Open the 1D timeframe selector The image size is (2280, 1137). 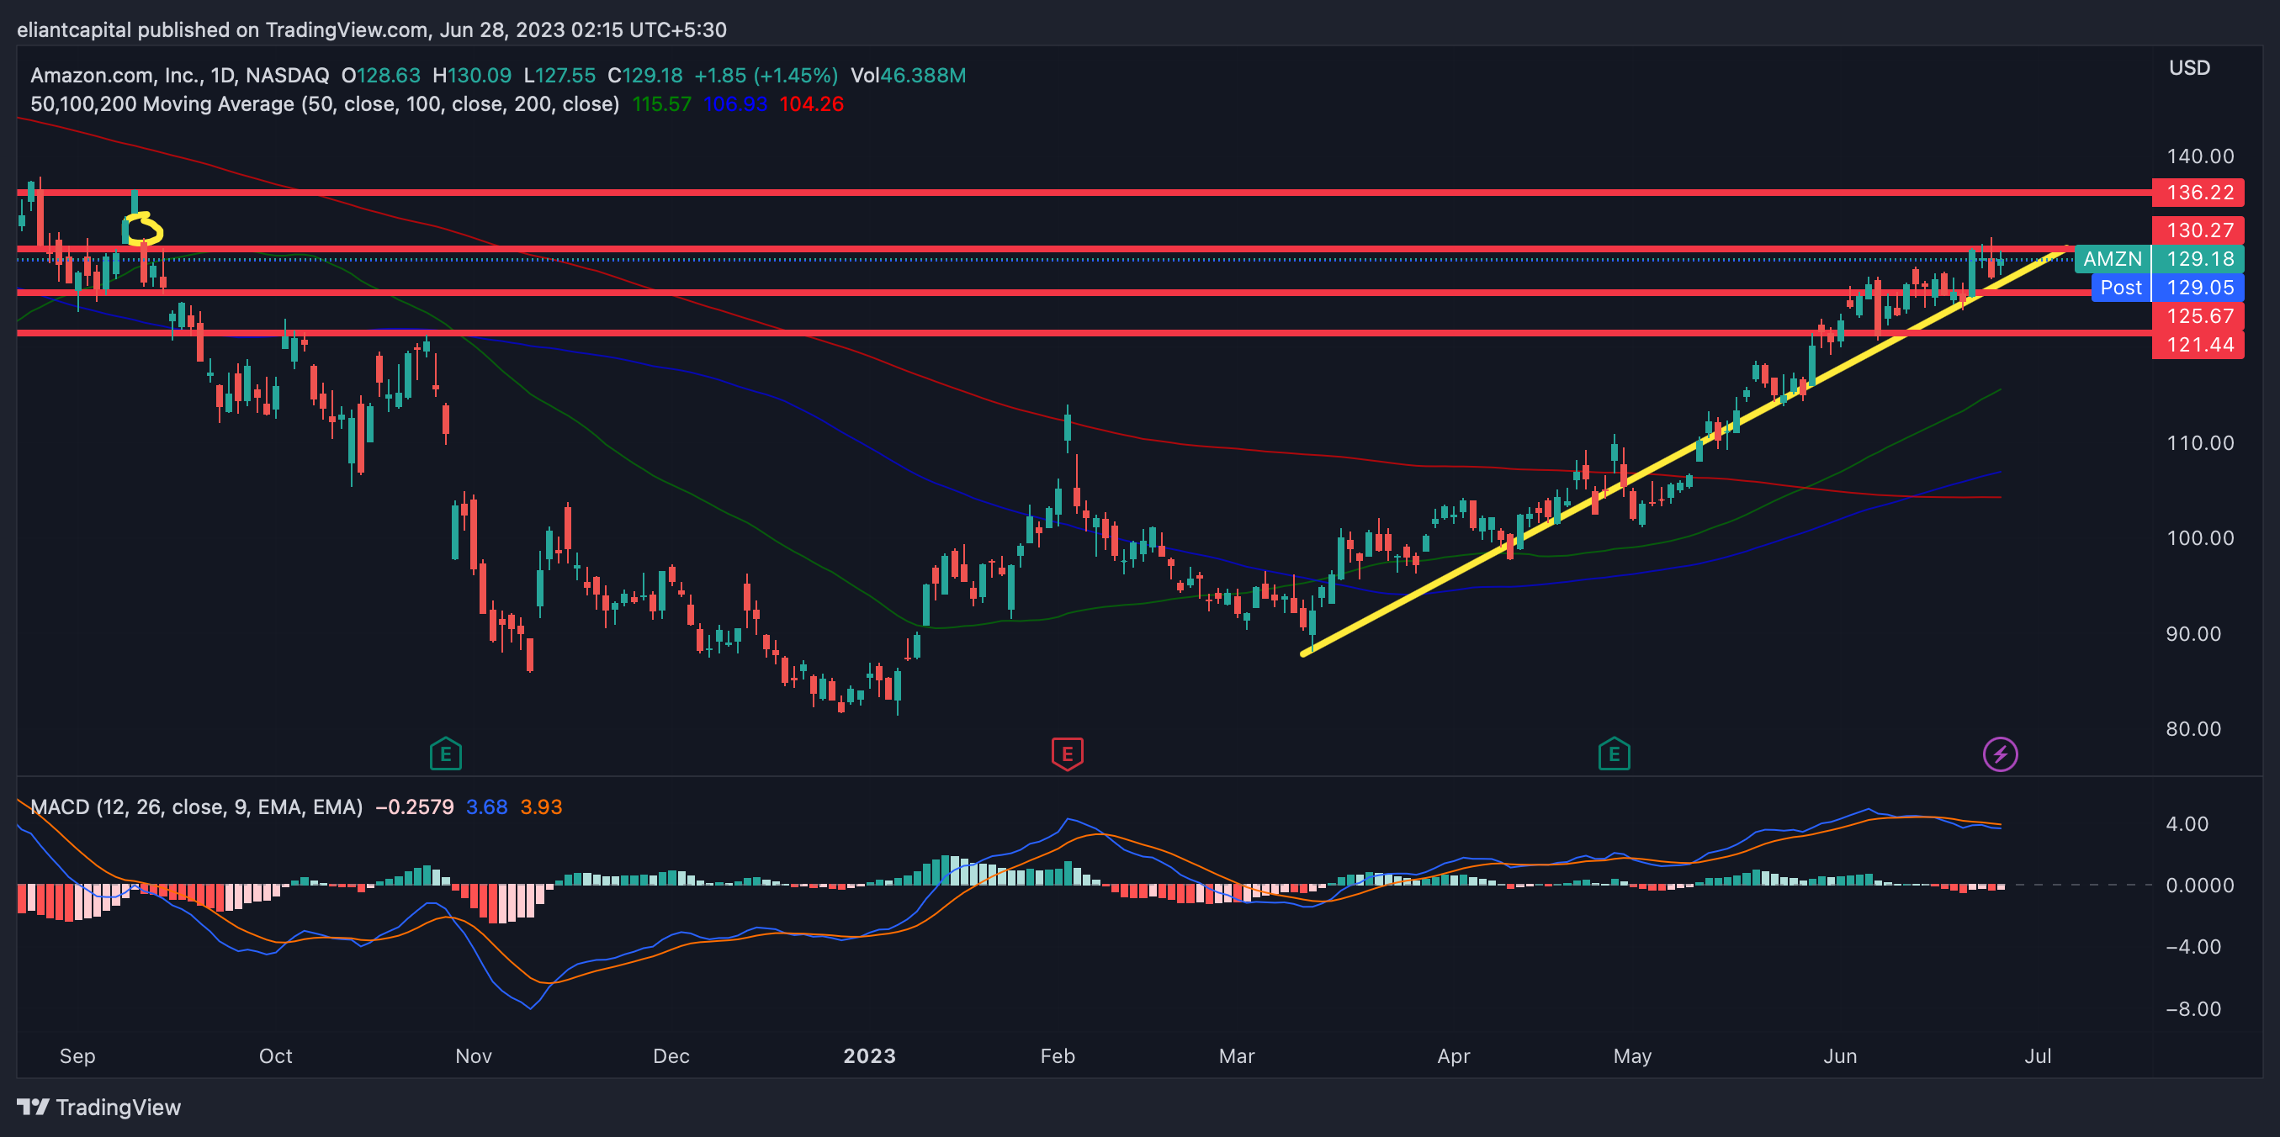(x=224, y=75)
